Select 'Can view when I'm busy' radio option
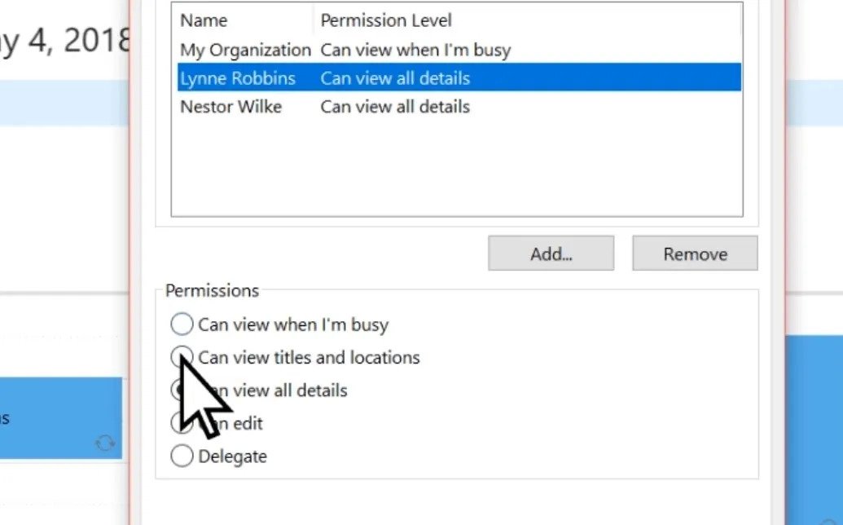843x525 pixels. click(182, 324)
